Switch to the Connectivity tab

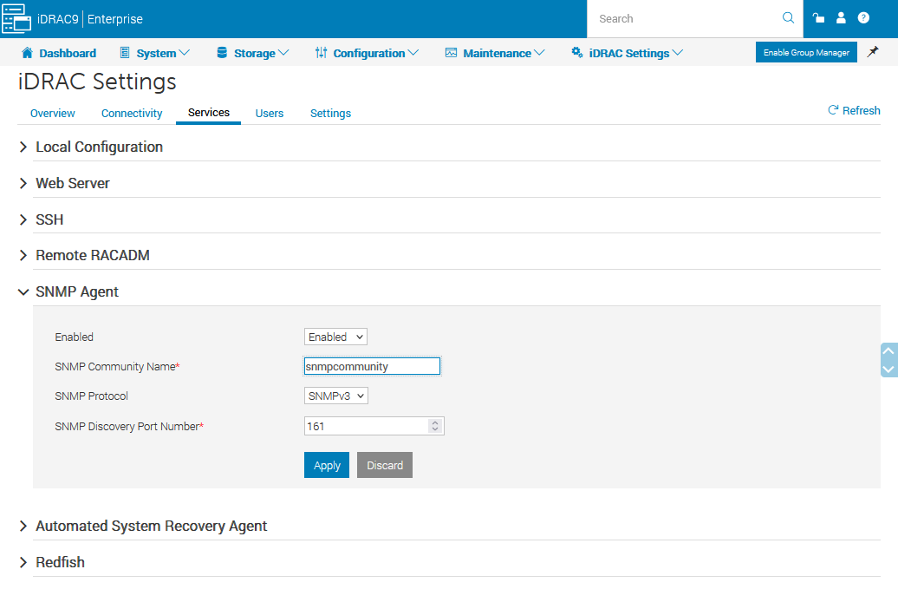pyautogui.click(x=132, y=114)
